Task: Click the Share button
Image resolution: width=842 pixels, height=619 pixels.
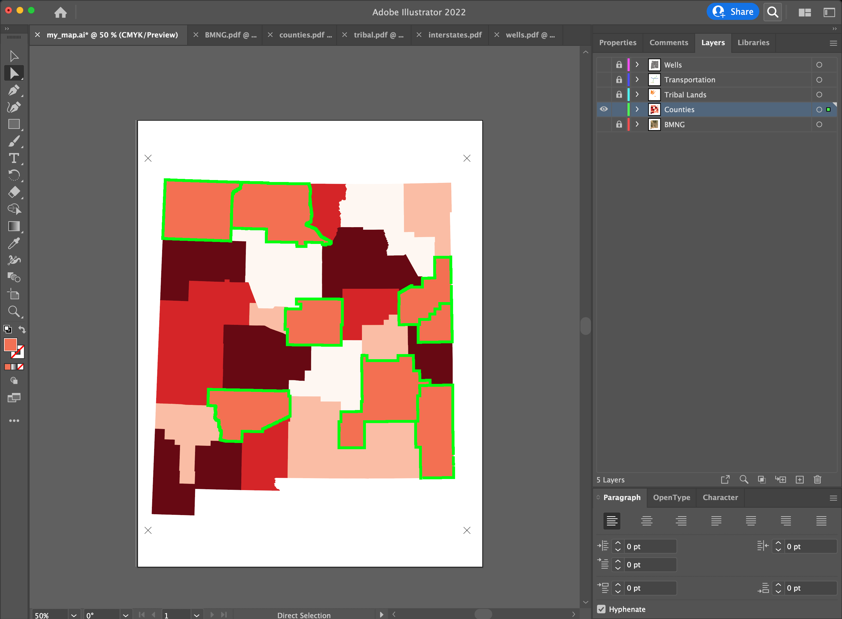Action: click(733, 12)
